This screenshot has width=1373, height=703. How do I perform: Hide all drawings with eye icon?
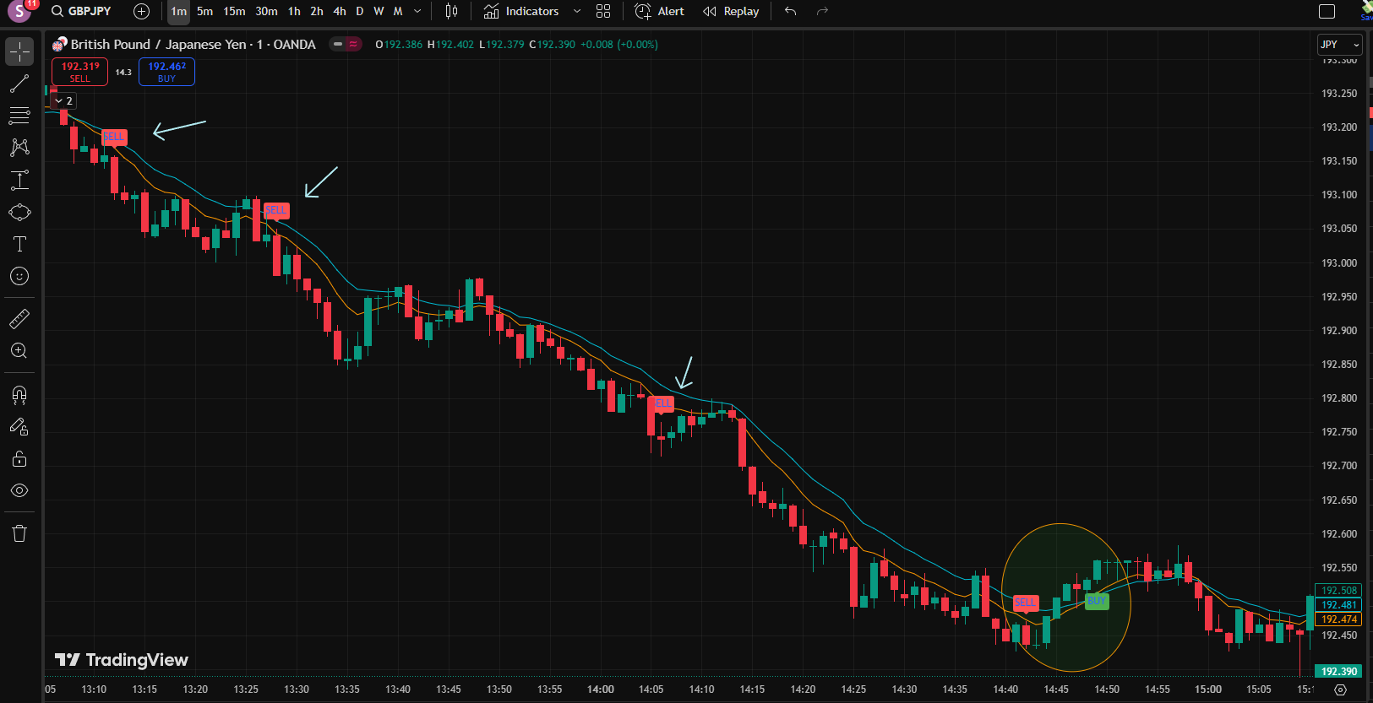(19, 491)
